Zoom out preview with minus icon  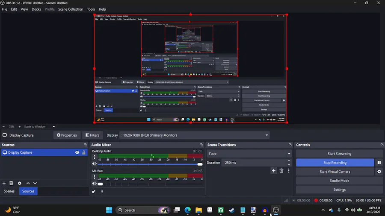[3, 127]
